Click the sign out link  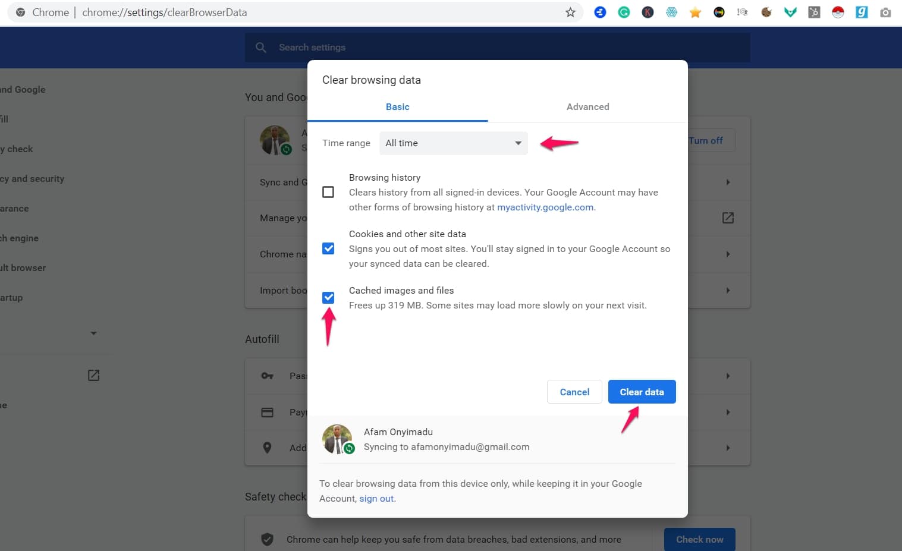376,499
